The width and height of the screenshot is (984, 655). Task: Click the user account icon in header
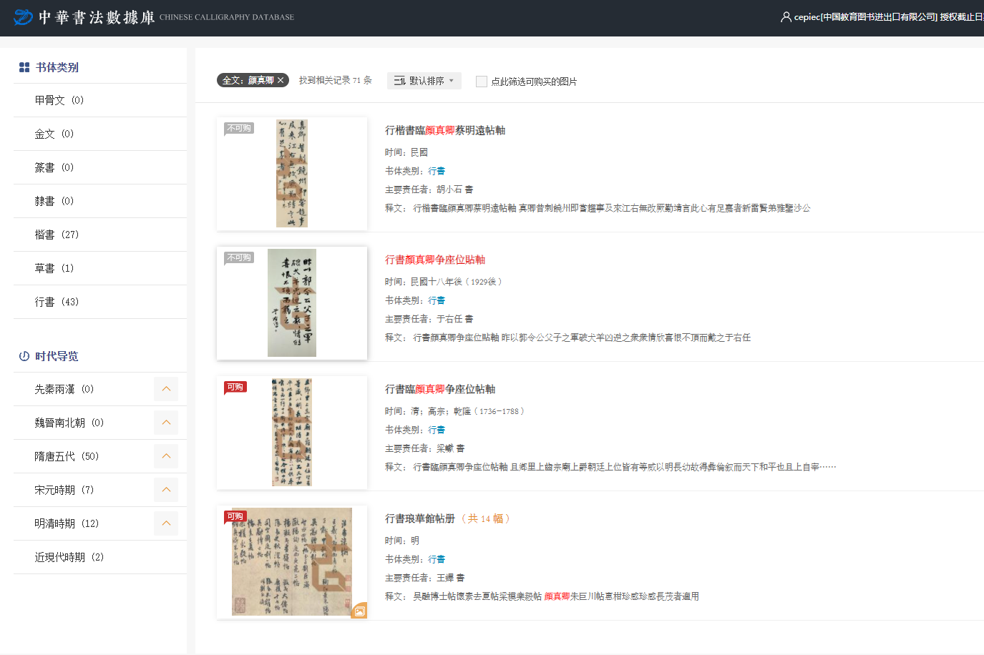(x=786, y=17)
